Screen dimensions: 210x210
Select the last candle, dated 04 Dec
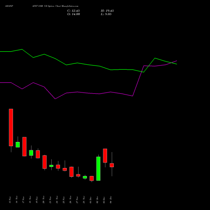pyautogui.click(x=112, y=165)
